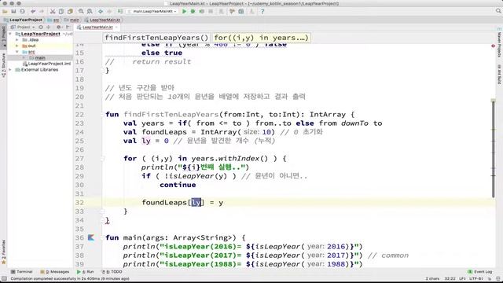Click the Save All toolbar icon
The height and width of the screenshot is (283, 503).
pos(13,11)
